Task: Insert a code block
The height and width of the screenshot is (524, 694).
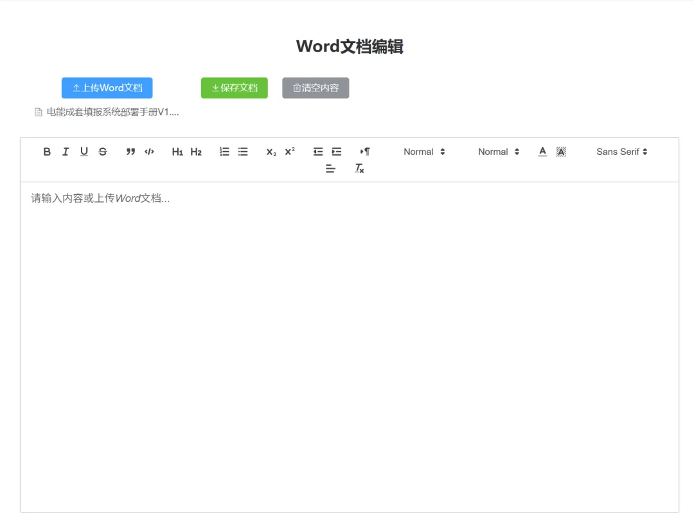Action: 149,152
